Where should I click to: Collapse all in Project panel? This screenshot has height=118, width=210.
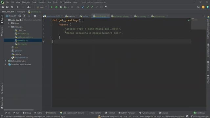29,16
